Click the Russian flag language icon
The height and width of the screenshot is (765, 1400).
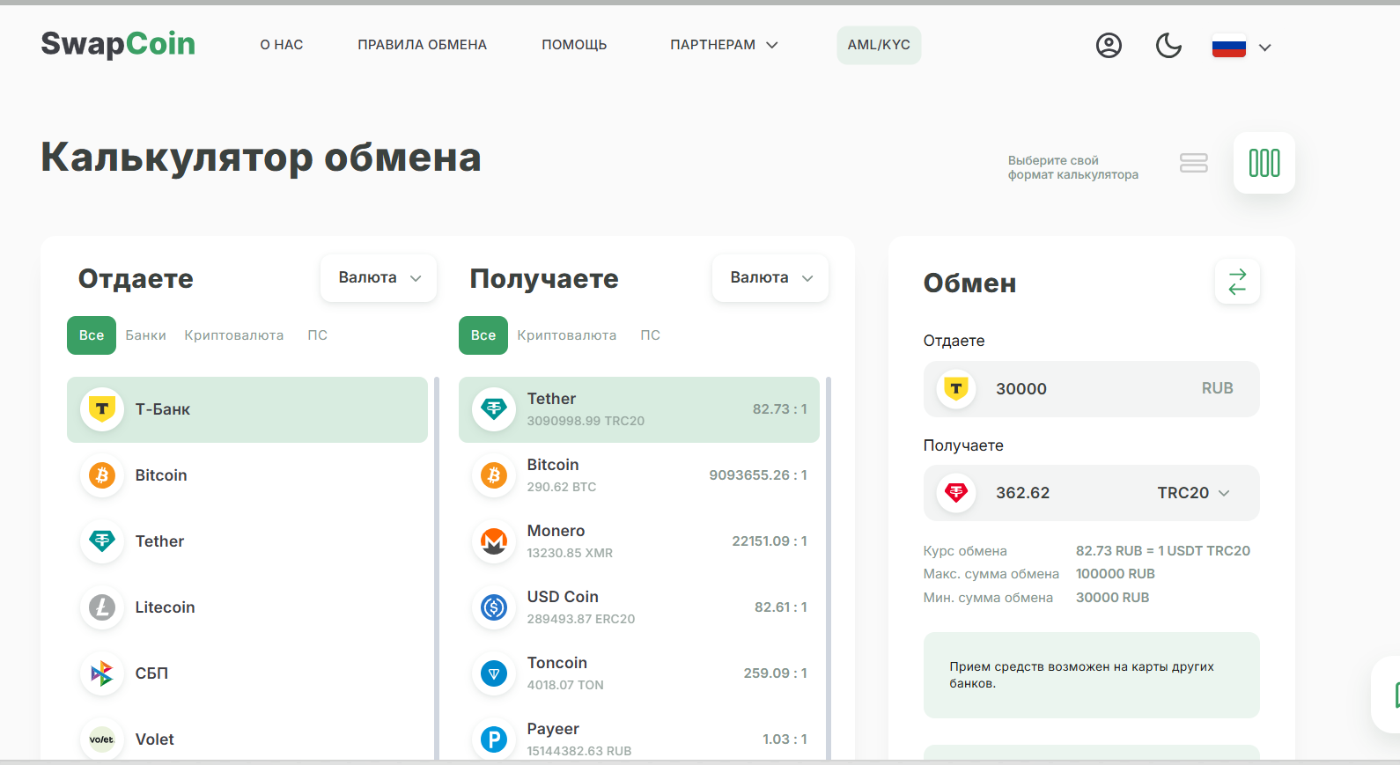coord(1228,47)
